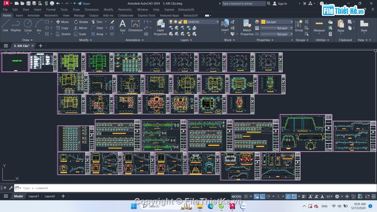Select the Polyline tool
The width and height of the screenshot is (377, 212).
pyautogui.click(x=15, y=26)
